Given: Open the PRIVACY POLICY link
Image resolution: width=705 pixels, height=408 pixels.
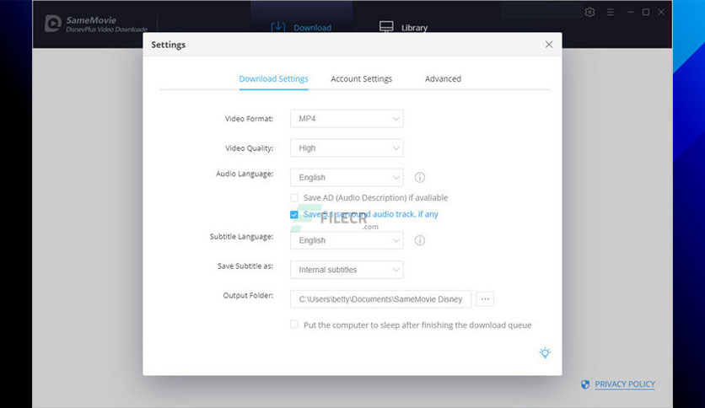Looking at the screenshot, I should (625, 384).
